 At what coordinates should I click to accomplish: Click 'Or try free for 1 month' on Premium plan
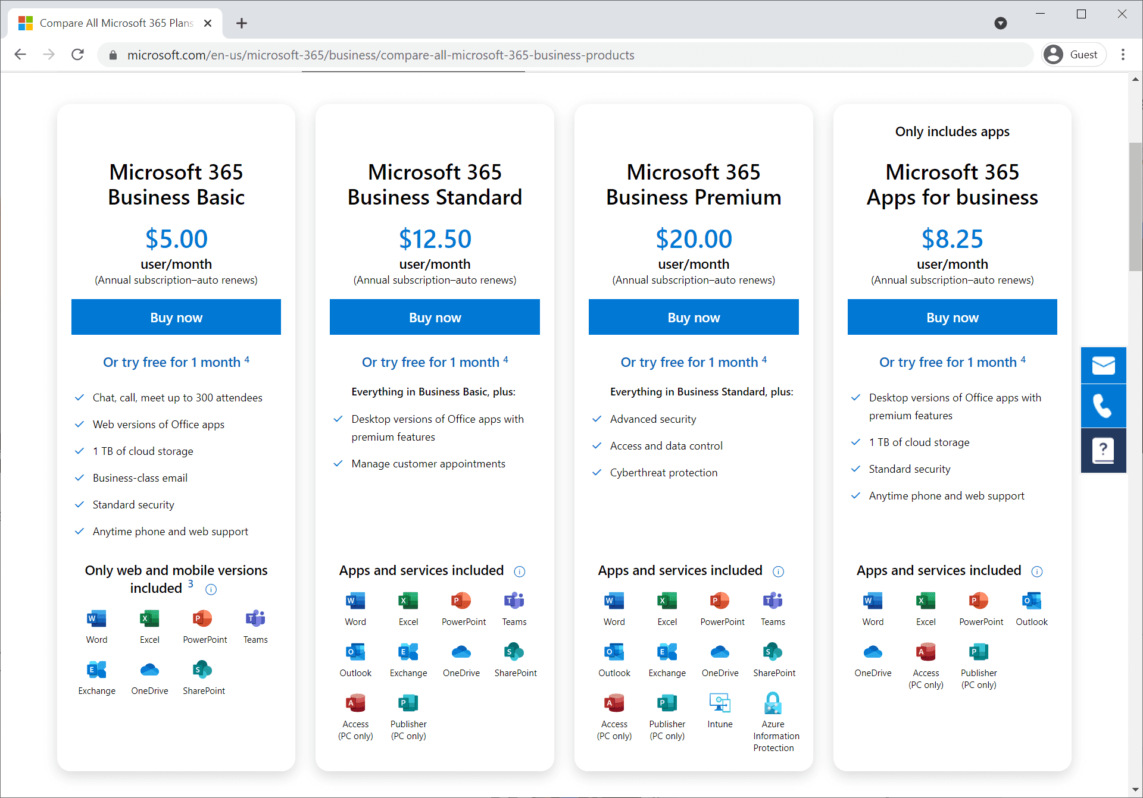(692, 362)
